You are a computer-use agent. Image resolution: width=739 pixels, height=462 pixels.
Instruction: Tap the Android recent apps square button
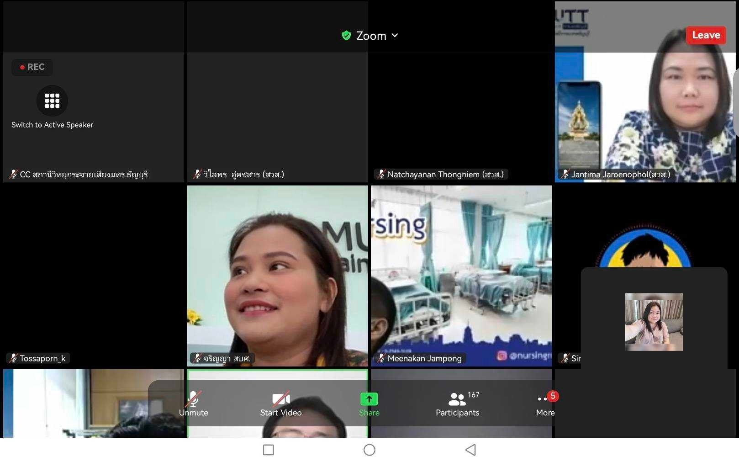click(269, 450)
